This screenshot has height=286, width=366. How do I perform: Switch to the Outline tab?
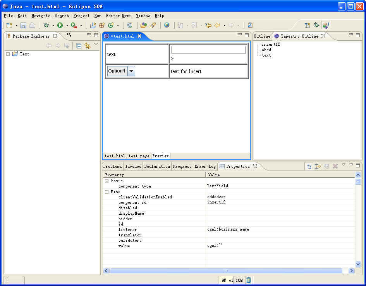(x=262, y=36)
